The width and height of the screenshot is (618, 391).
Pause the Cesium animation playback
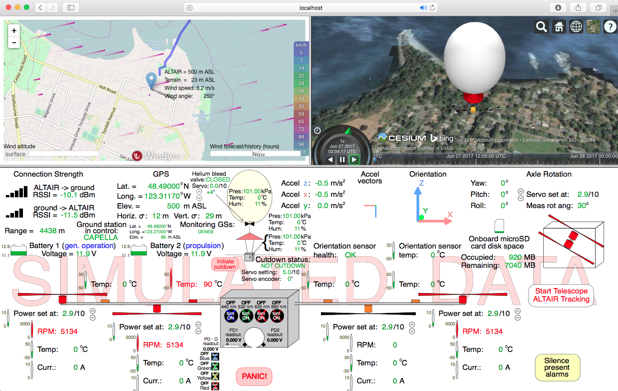[342, 160]
